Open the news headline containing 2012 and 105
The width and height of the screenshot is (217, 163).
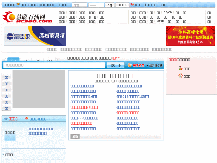pyautogui.click(x=133, y=97)
